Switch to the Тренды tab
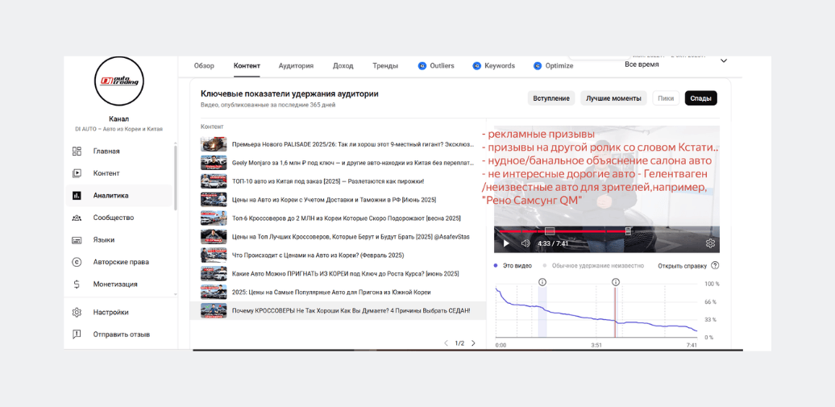Viewport: 835px width, 407px height. click(385, 66)
